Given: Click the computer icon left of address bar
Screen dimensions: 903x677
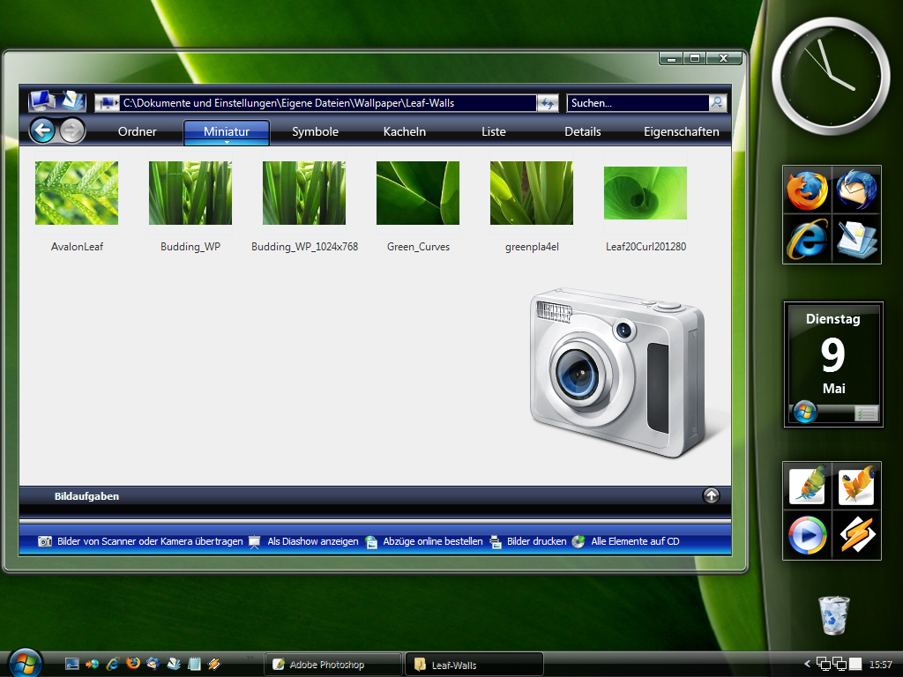Looking at the screenshot, I should tap(42, 101).
